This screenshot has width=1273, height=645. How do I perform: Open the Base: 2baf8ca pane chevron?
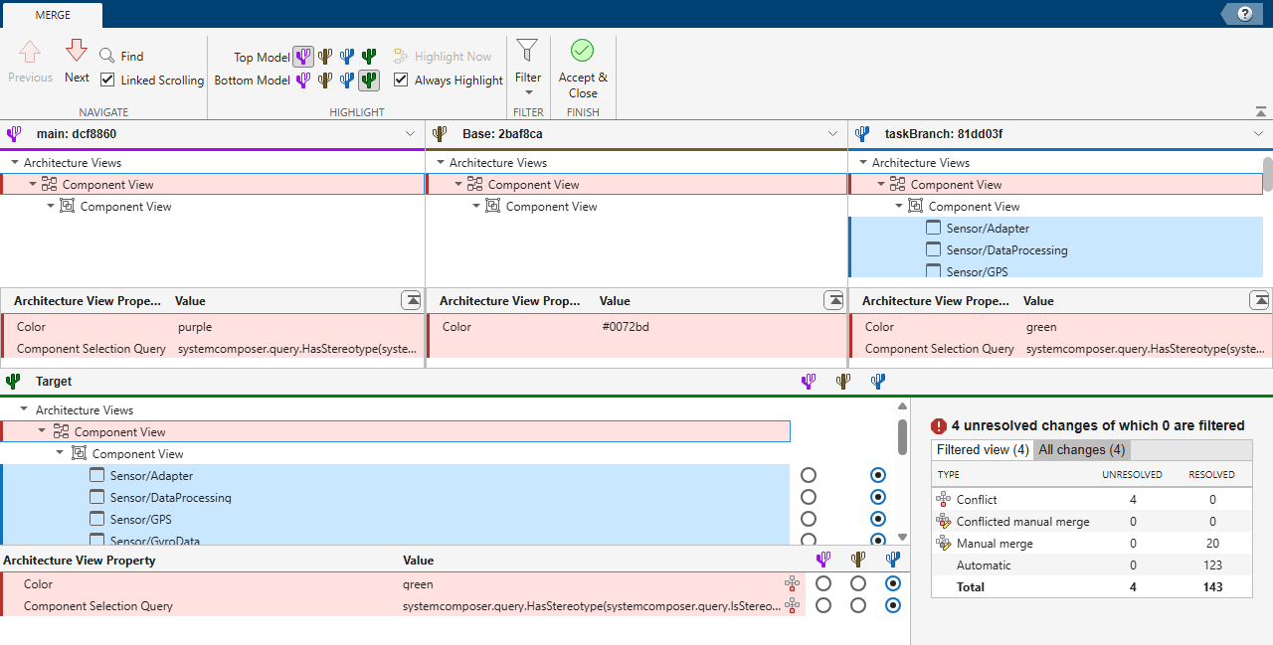click(x=833, y=134)
